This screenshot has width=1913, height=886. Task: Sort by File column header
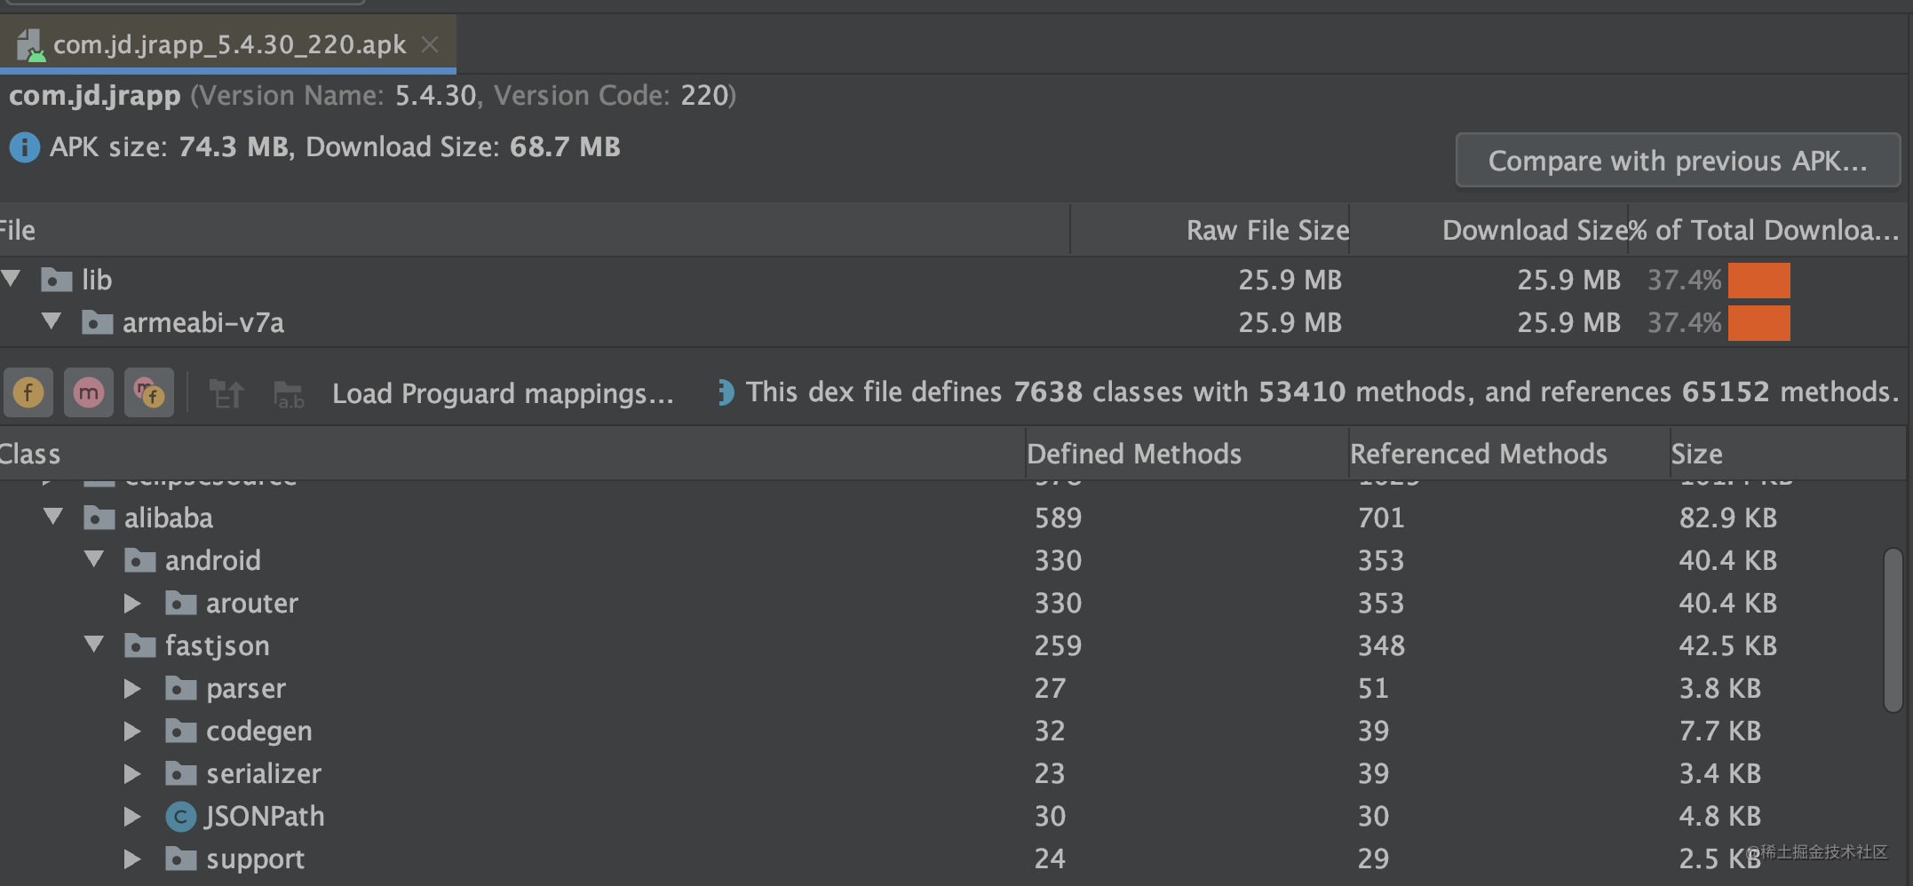click(533, 230)
